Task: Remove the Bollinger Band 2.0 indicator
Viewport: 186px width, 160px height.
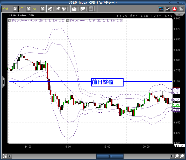Action: [x=10, y=20]
